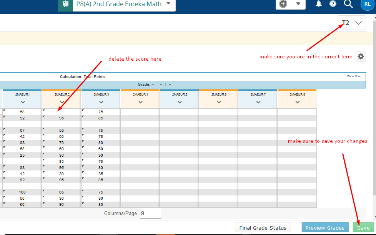Image resolution: width=376 pixels, height=235 pixels.
Task: Select the score 65 in 2MAEUR.2 column
Action: [62, 192]
